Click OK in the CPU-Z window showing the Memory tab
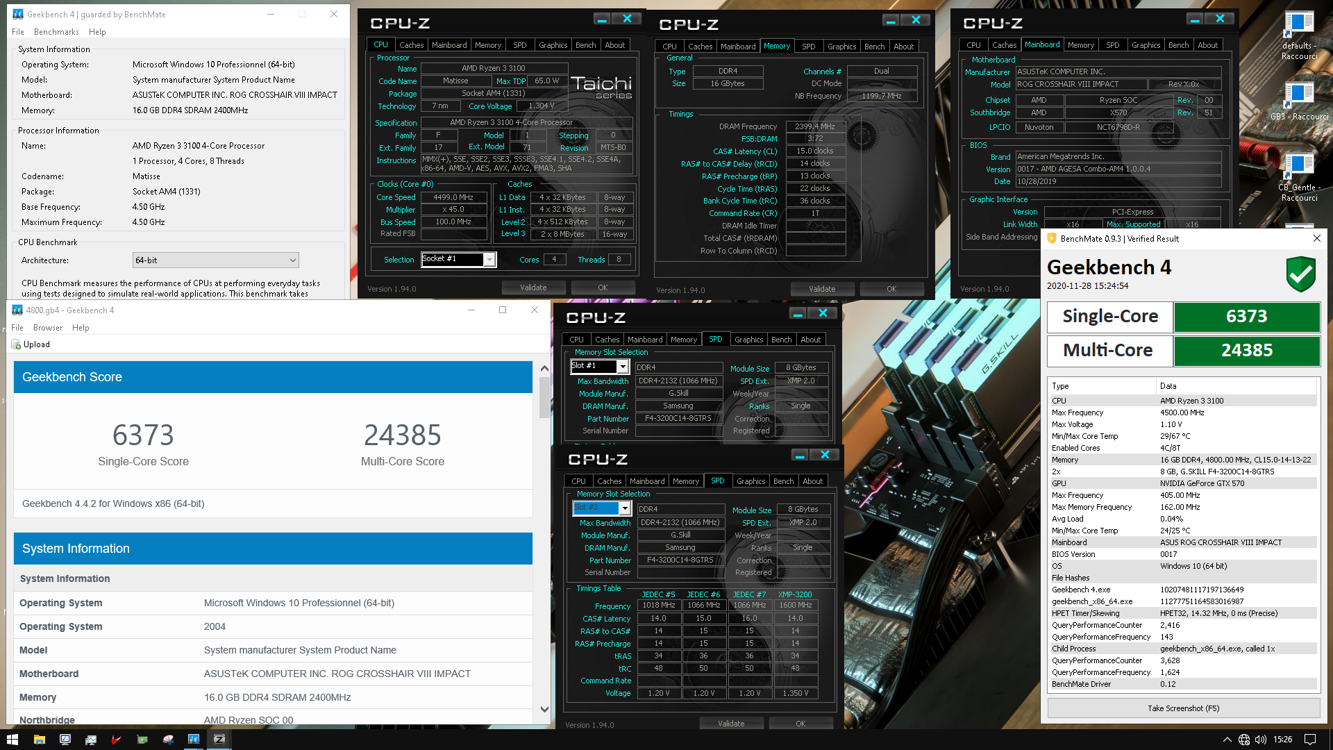 [x=891, y=289]
